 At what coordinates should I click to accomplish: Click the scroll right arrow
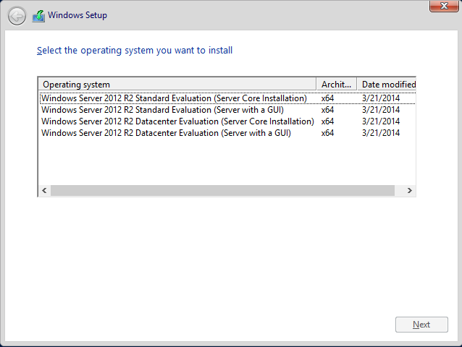(x=410, y=190)
